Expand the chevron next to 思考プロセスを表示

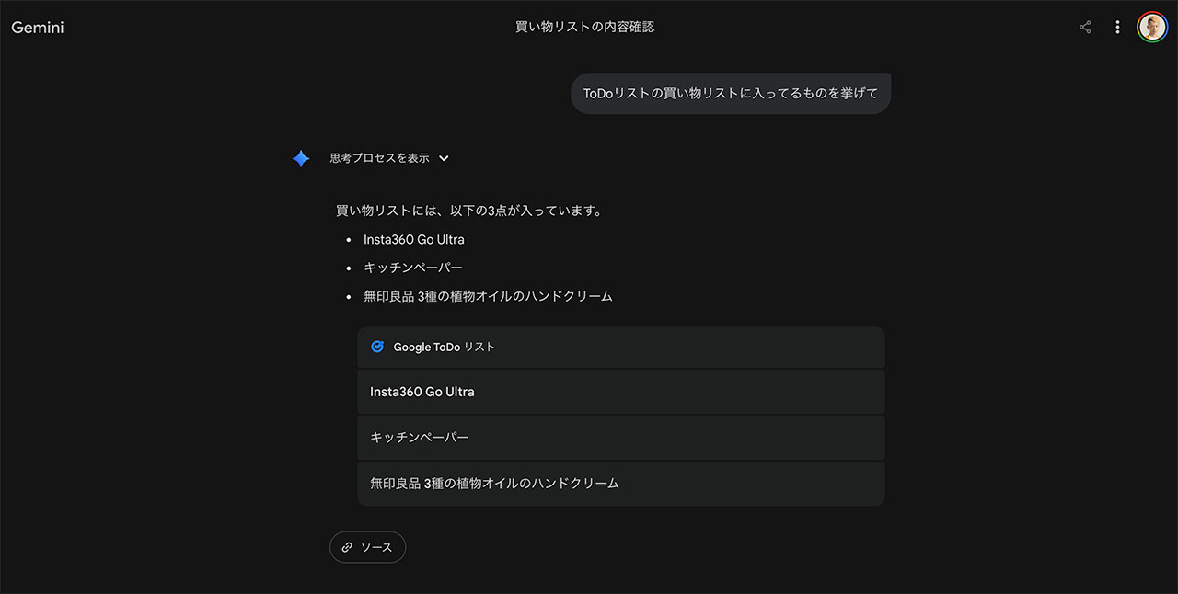tap(444, 158)
